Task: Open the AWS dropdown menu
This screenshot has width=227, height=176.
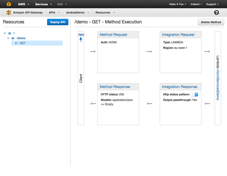Action: coord(24,4)
